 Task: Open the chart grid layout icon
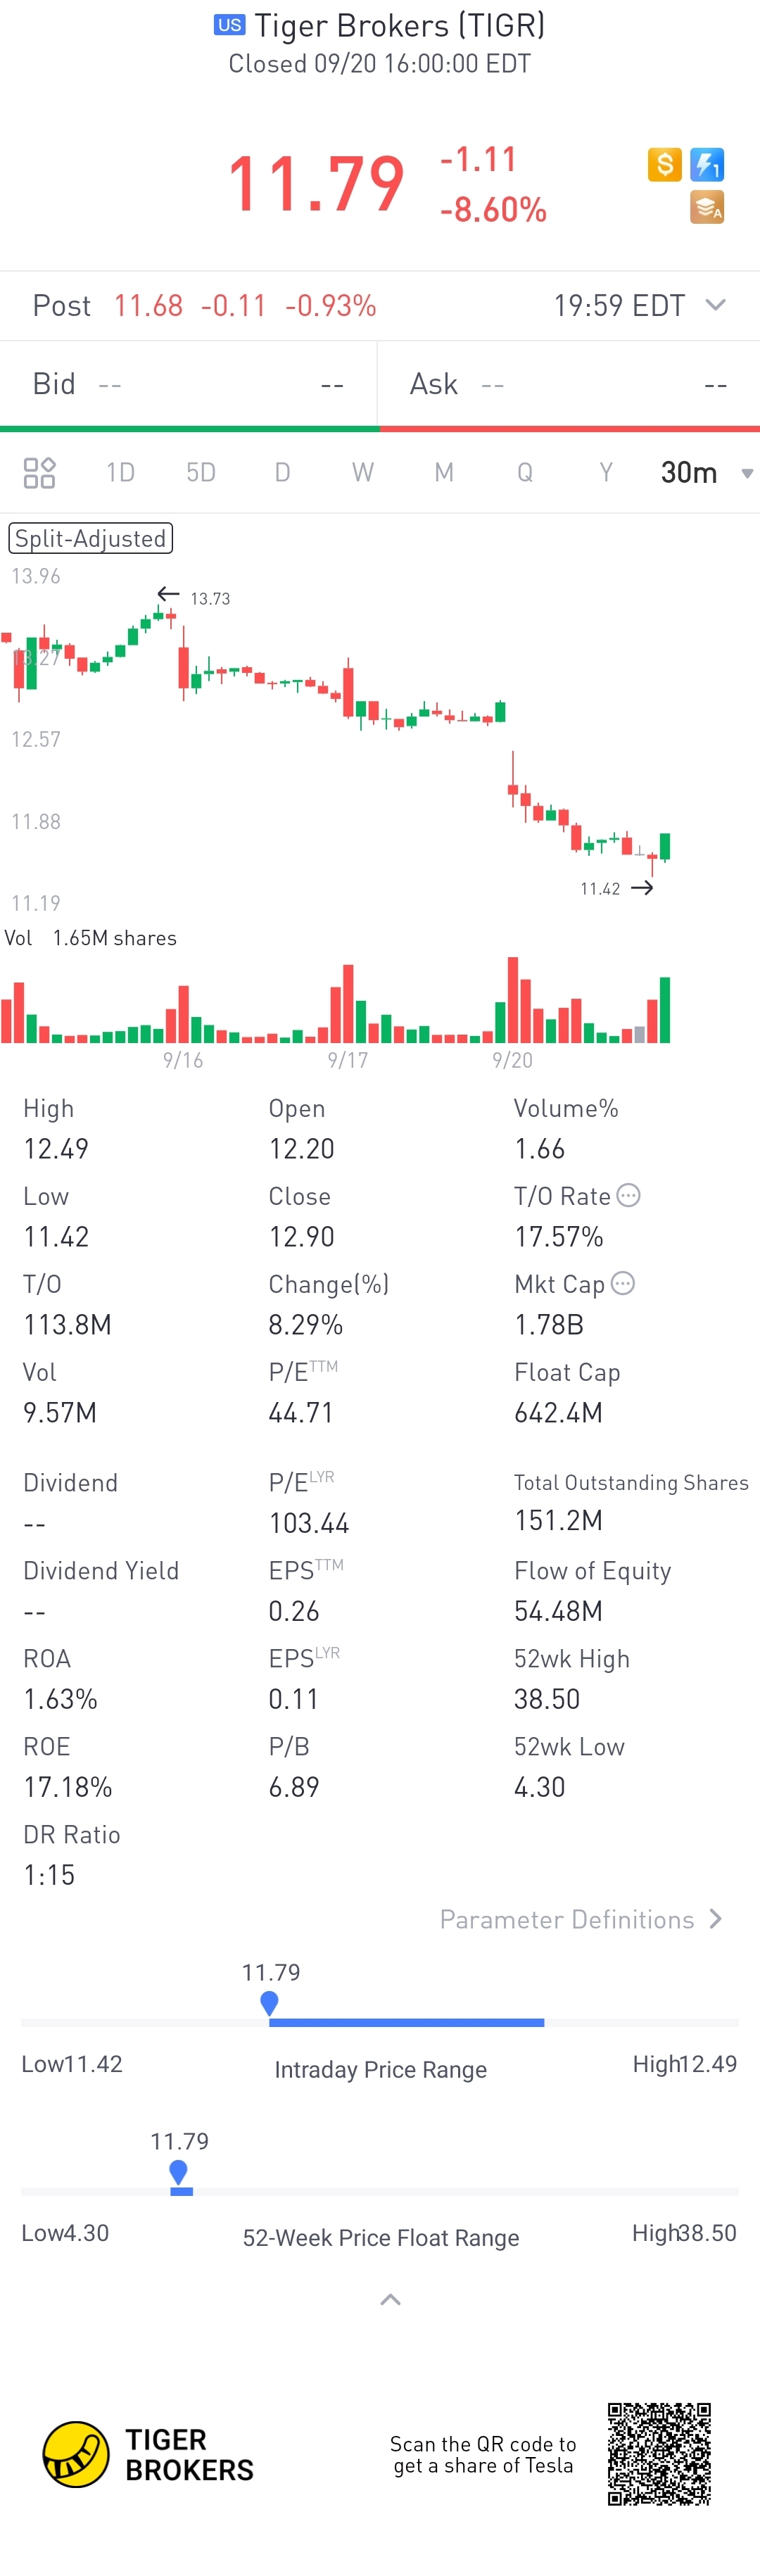pyautogui.click(x=39, y=472)
